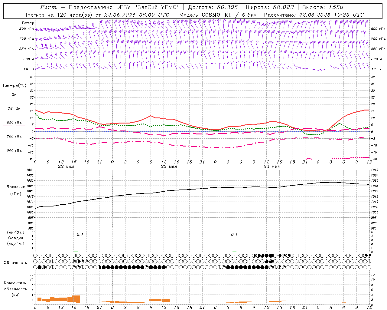This screenshot has height=310, width=387.
Task: Click the elevation value "Высота: 155м"
Action: (x=323, y=7)
